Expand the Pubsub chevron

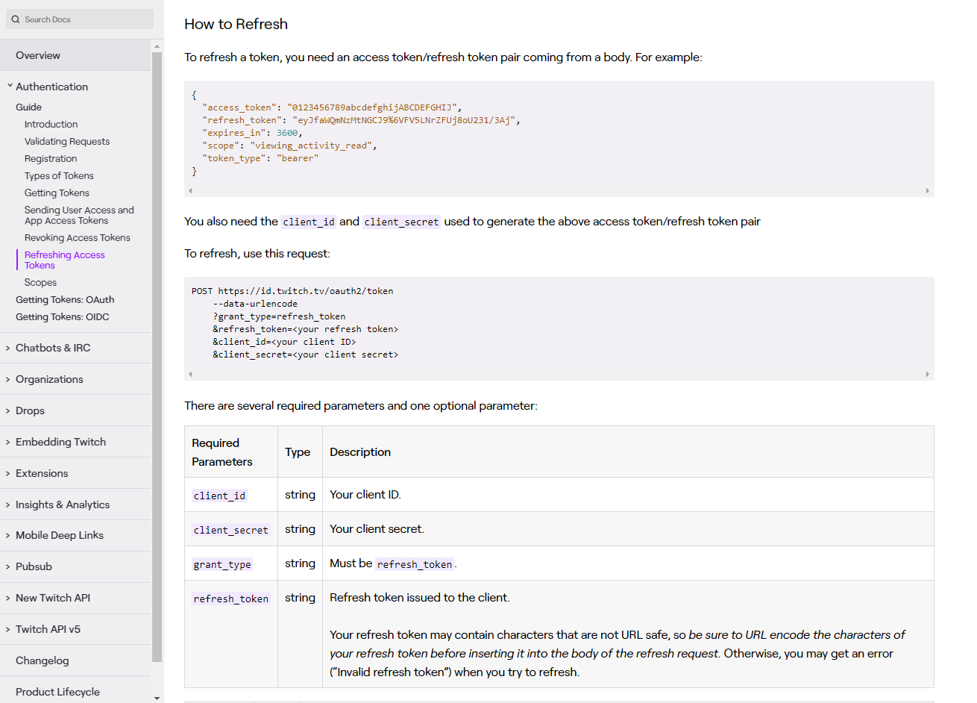click(8, 566)
